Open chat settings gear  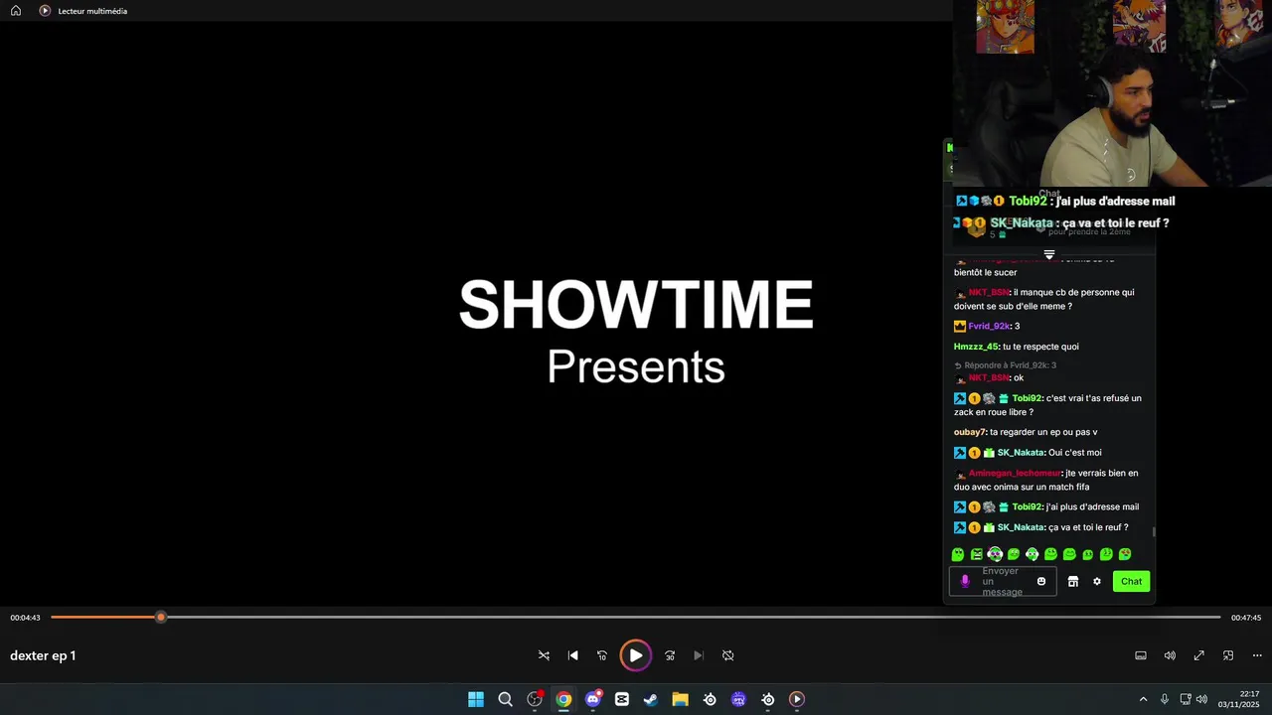(1097, 581)
